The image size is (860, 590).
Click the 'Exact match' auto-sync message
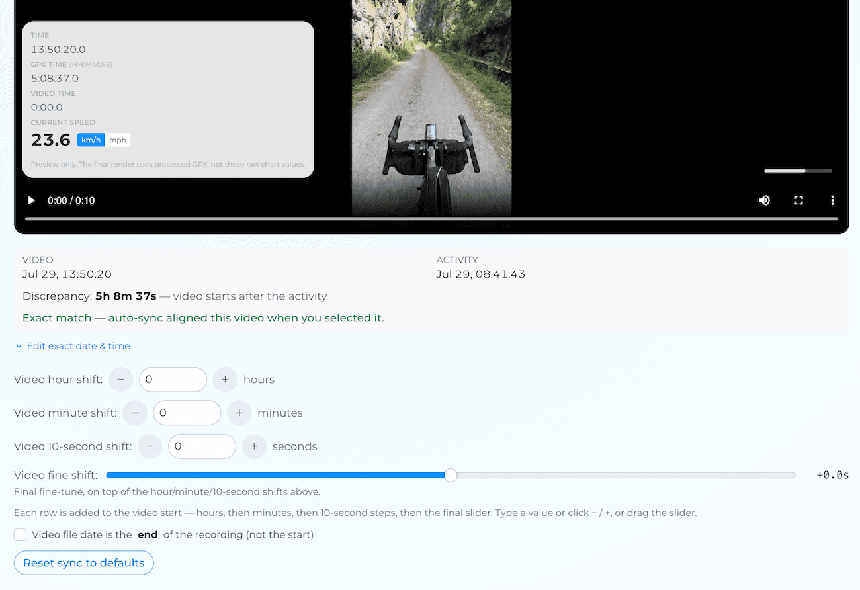point(203,318)
